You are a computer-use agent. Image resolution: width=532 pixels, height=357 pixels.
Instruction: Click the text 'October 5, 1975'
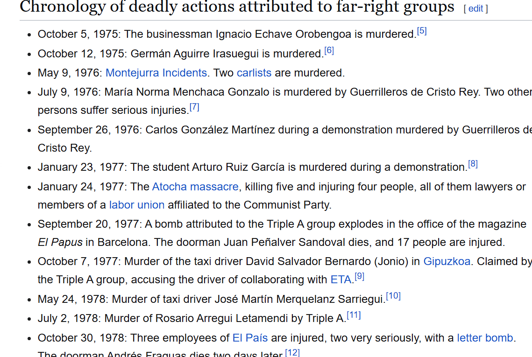pyautogui.click(x=78, y=34)
